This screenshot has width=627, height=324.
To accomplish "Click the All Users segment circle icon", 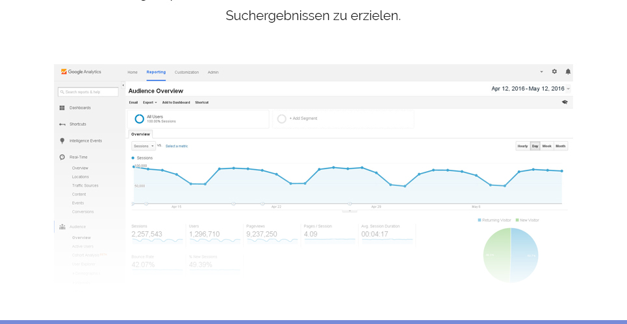I will [139, 119].
